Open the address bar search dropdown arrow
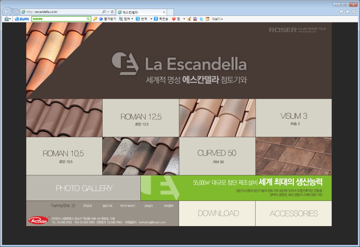The width and height of the screenshot is (360, 247). click(x=108, y=12)
